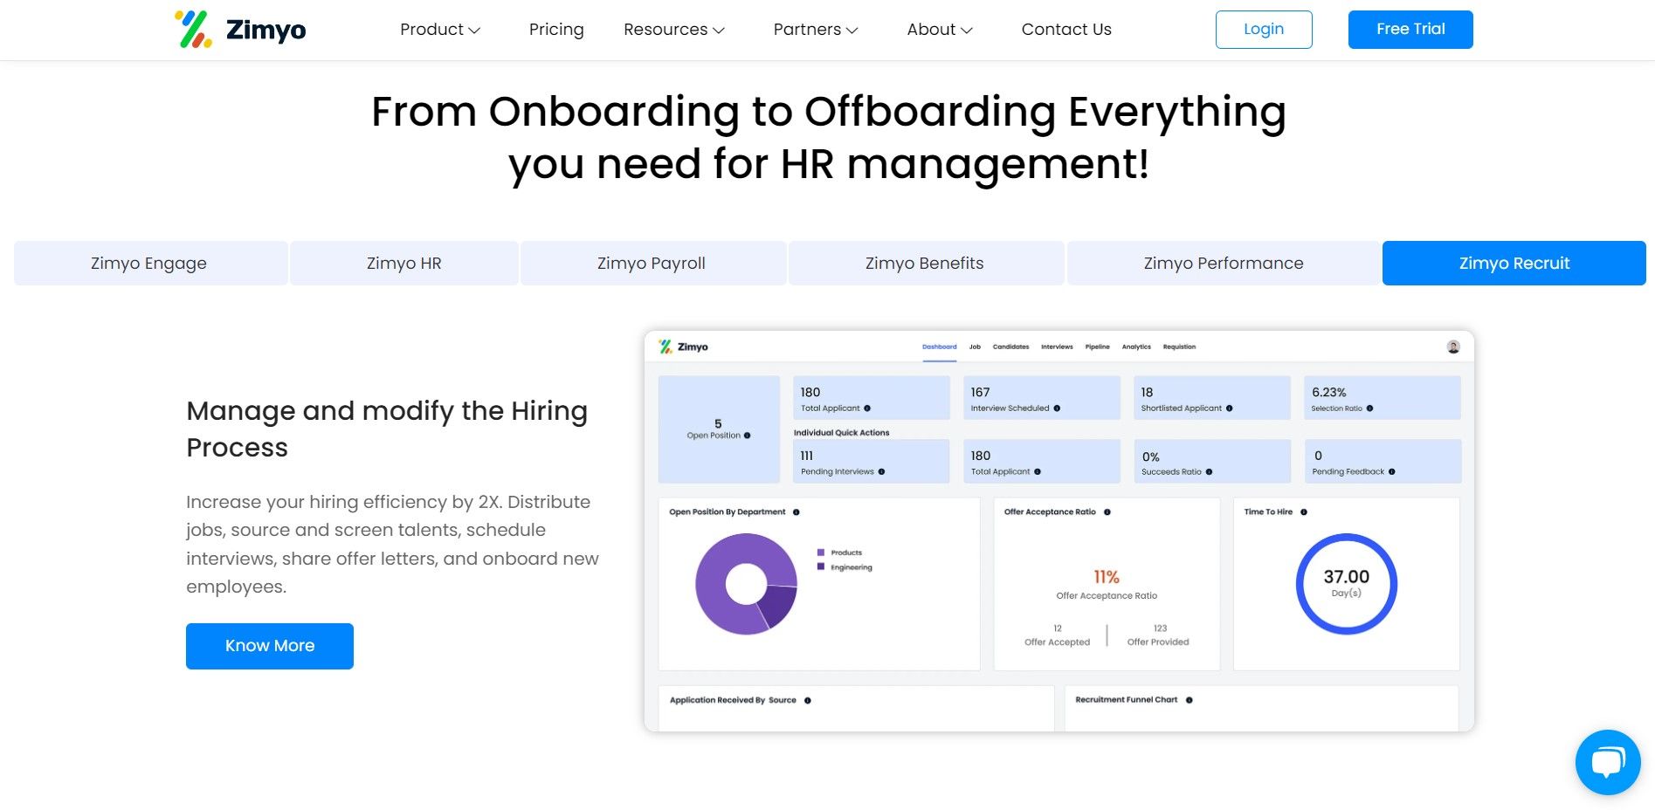
Task: Click the 5 Open Position card
Action: [719, 429]
